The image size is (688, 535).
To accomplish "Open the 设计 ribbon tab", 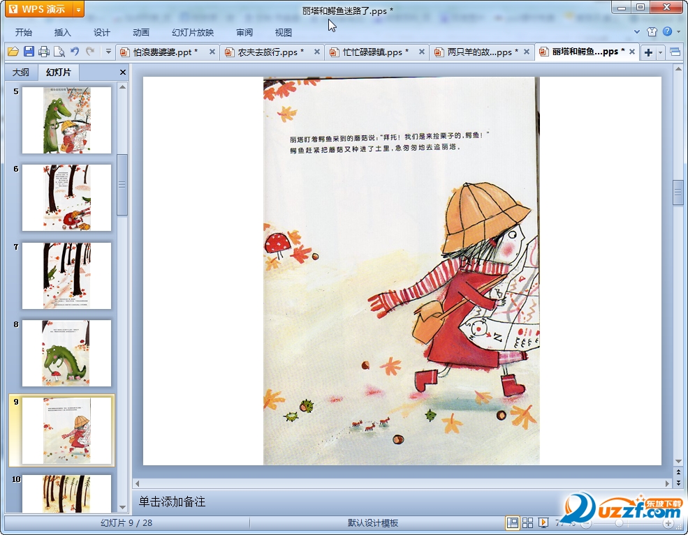I will tap(101, 32).
